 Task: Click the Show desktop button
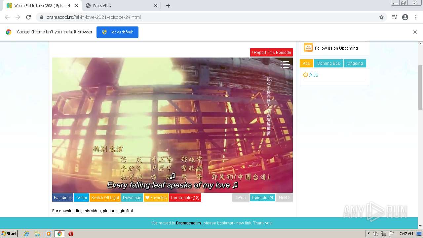420,234
